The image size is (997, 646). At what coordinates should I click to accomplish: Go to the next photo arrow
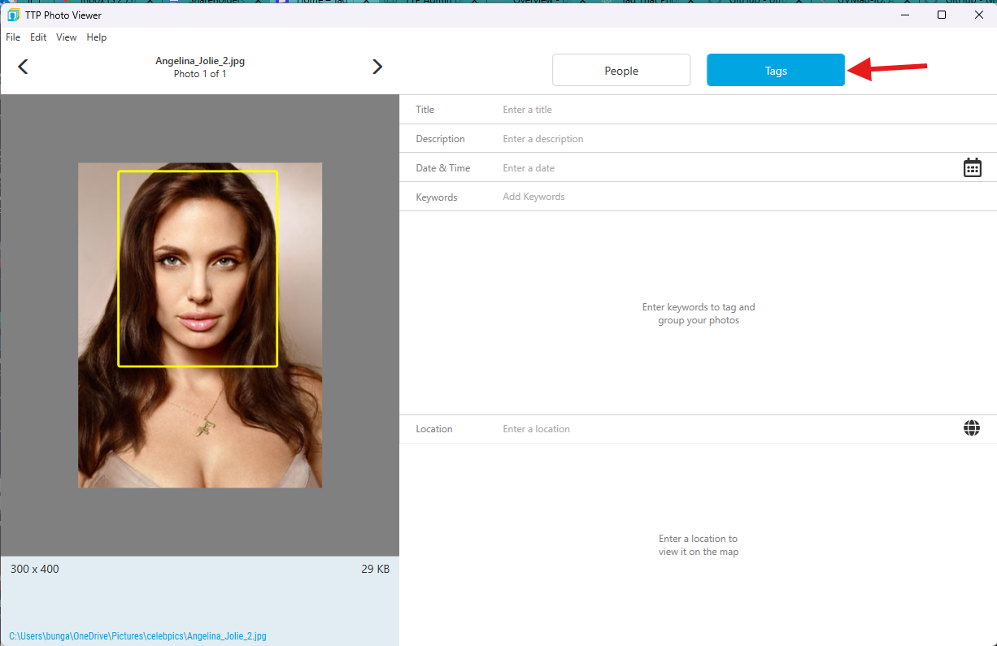coord(377,67)
